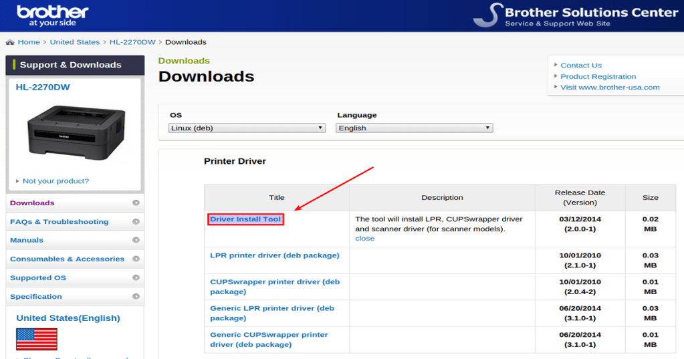Viewport: 684px width, 359px height.
Task: Open the Product Registration link
Action: pos(598,76)
